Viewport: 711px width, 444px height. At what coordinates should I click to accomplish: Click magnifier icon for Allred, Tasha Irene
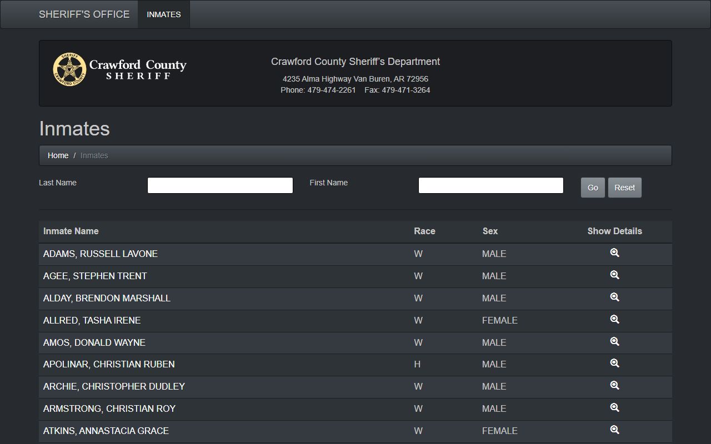[614, 320]
